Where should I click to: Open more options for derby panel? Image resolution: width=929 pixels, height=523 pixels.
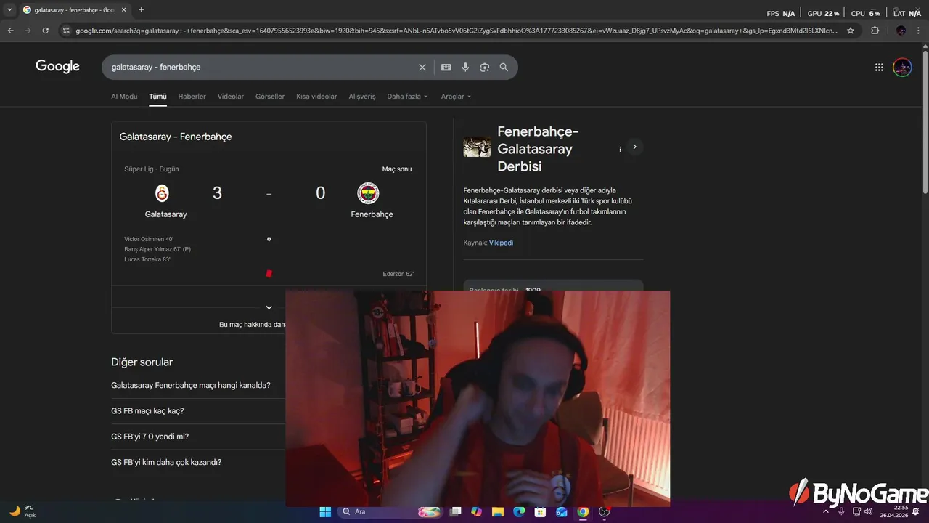(x=620, y=149)
